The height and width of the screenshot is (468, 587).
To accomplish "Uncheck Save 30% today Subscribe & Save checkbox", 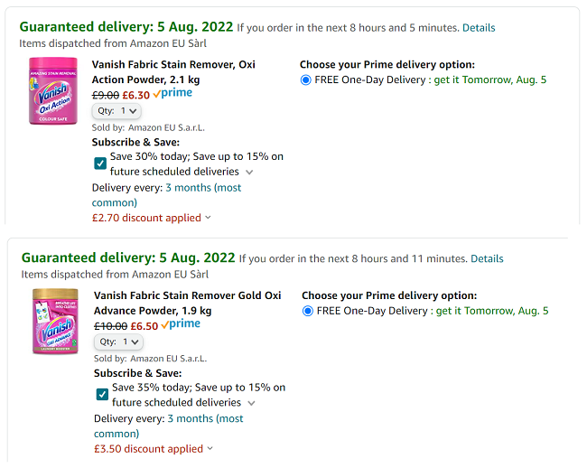I will click(x=99, y=164).
